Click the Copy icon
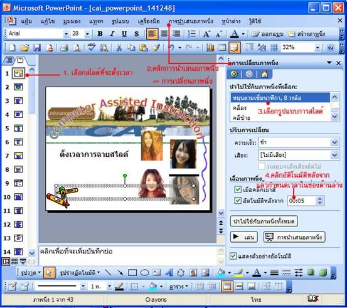347x308 pixels. 131,47
